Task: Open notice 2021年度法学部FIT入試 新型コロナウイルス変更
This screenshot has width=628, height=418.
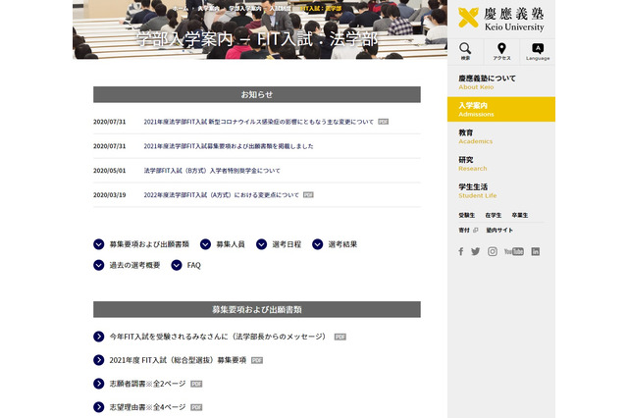Action: [x=258, y=122]
